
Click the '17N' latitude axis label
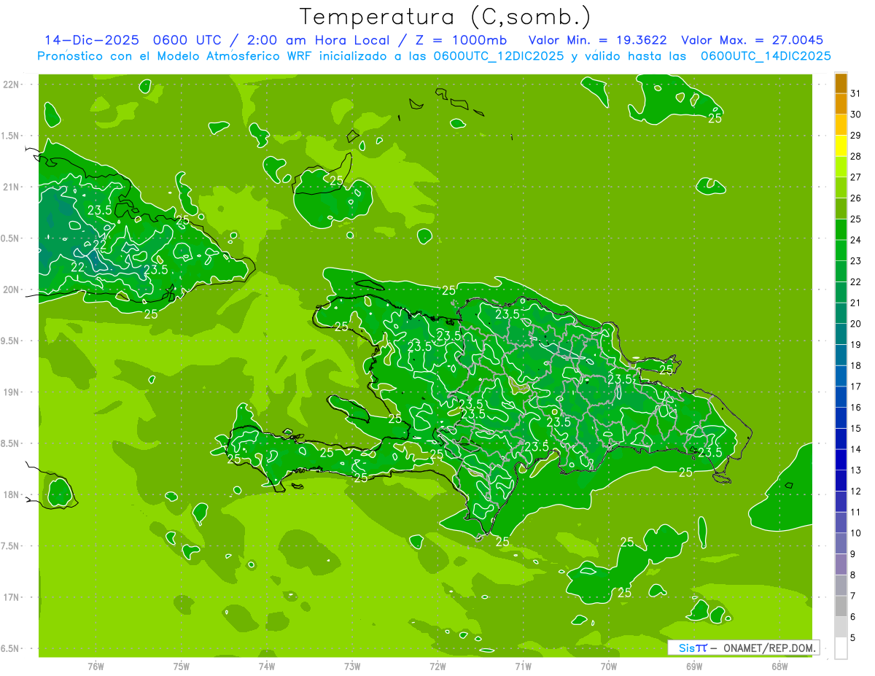coord(12,597)
